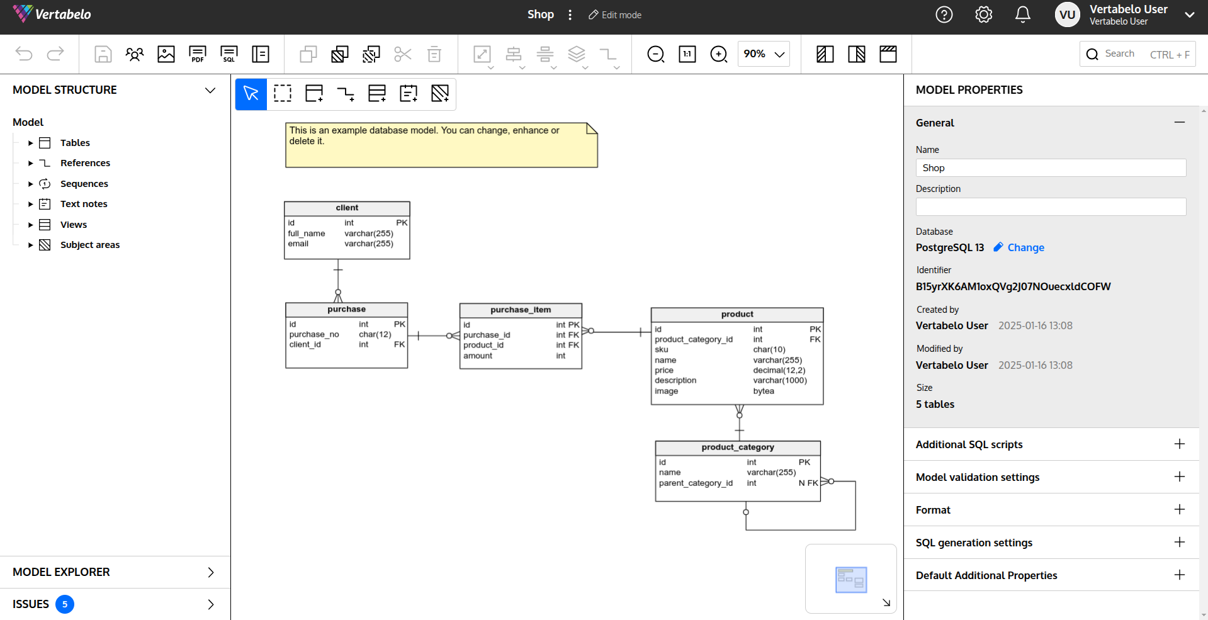
Task: Collapse the General section minus button
Action: click(1179, 122)
